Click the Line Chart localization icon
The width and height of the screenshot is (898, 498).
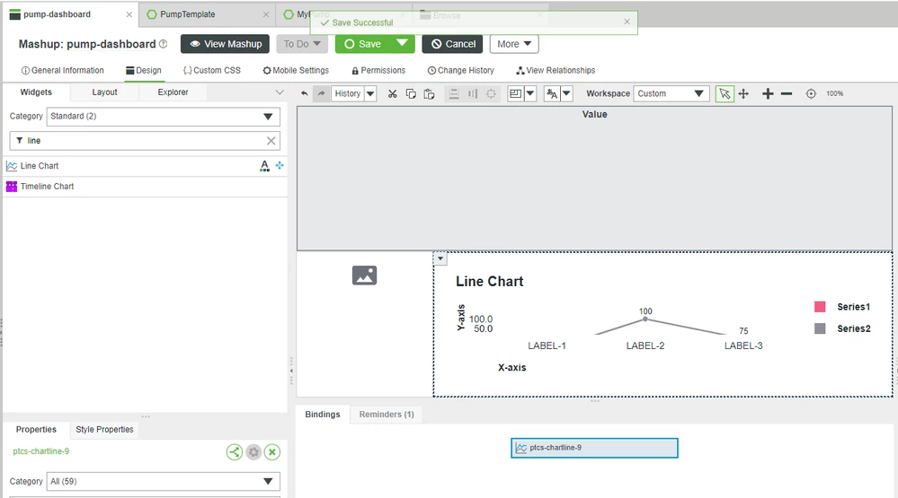click(264, 166)
